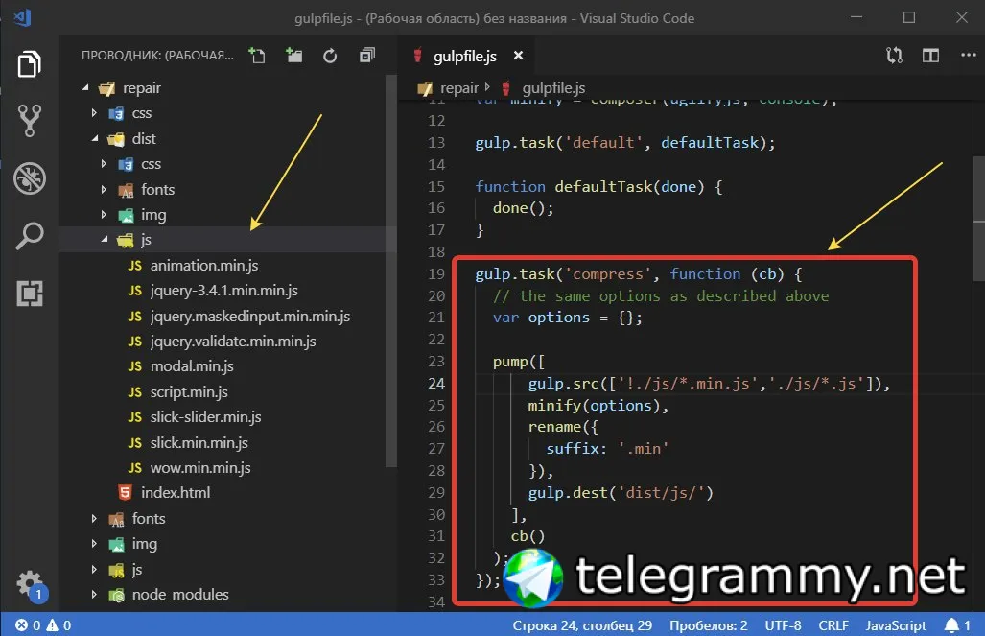Open notifications bell in status bar
Viewport: 985px width, 636px height.
point(957,625)
